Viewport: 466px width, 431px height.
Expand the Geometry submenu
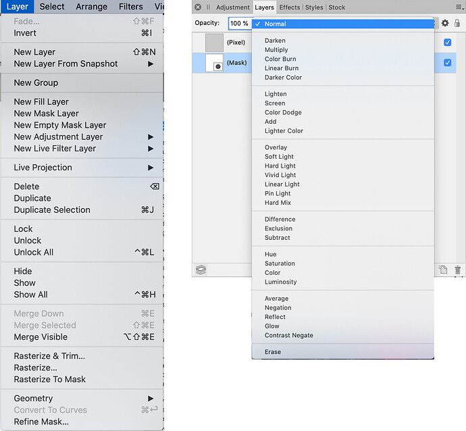click(x=151, y=399)
